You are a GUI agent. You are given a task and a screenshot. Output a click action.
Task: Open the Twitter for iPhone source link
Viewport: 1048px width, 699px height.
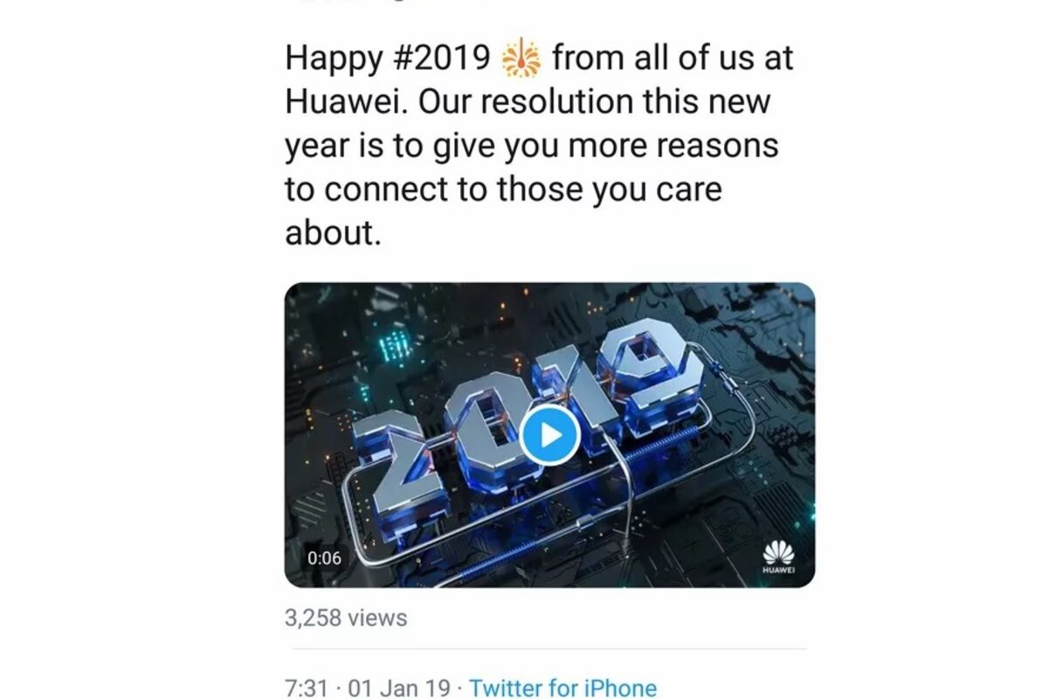[x=563, y=688]
